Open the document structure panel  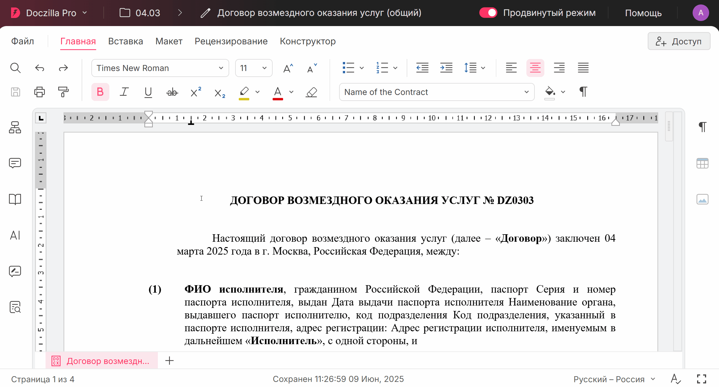pos(15,127)
